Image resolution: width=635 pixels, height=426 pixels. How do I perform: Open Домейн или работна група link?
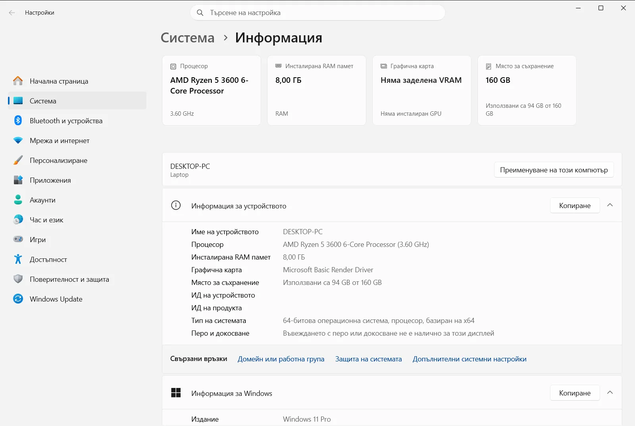coord(281,359)
